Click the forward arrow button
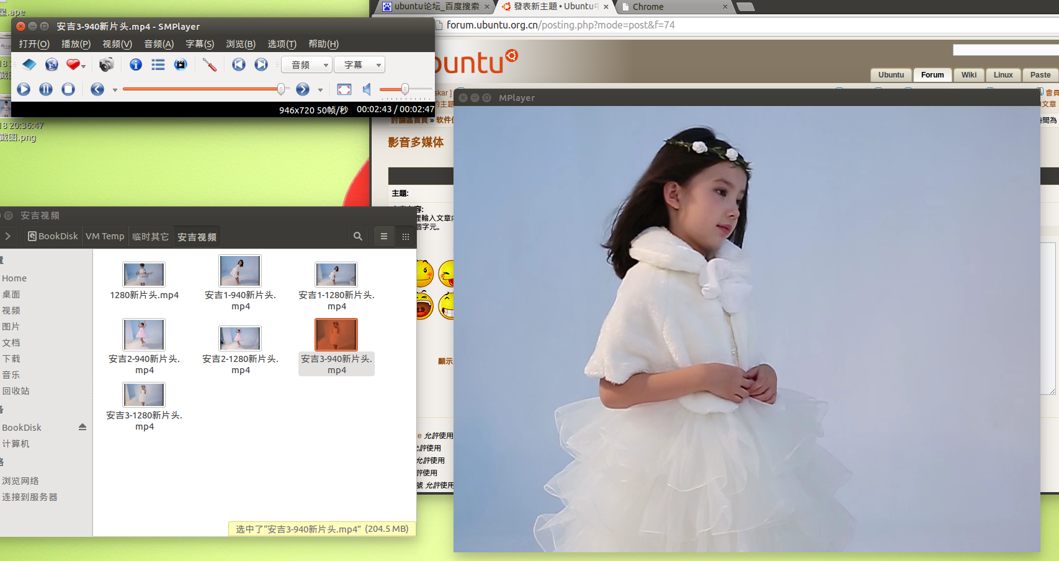Screen dimensions: 1059x561 303,89
